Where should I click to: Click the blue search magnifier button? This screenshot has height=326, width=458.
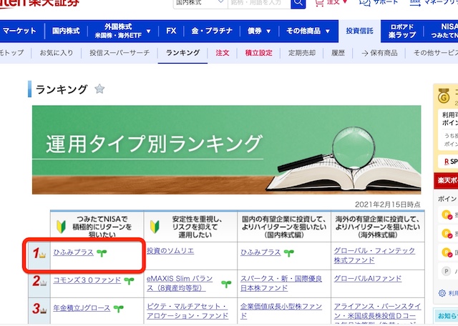pyautogui.click(x=300, y=3)
